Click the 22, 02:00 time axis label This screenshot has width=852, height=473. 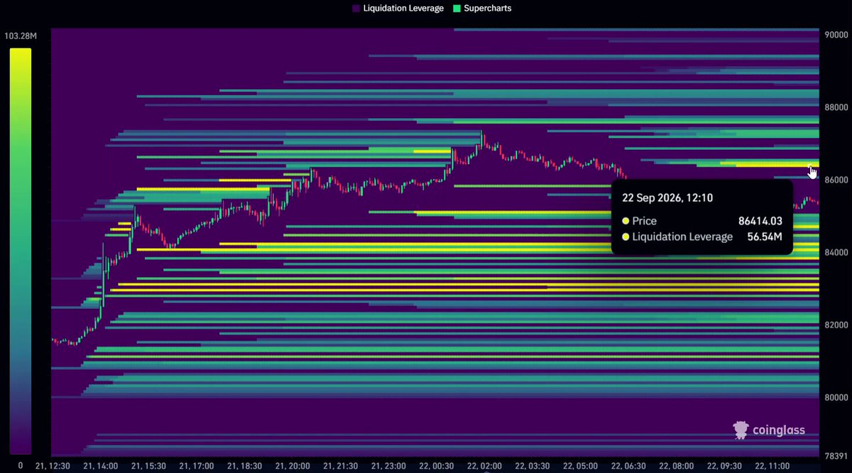click(x=484, y=466)
